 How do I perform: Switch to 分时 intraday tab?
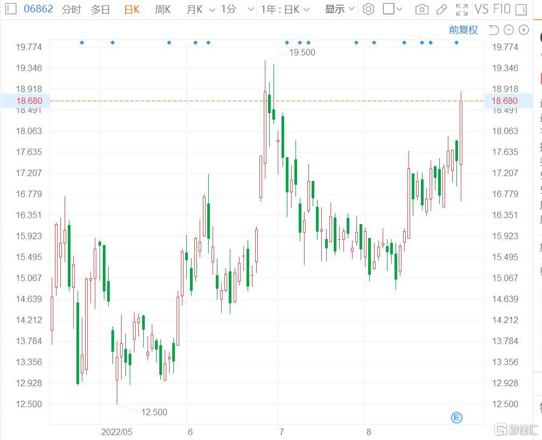click(x=71, y=9)
